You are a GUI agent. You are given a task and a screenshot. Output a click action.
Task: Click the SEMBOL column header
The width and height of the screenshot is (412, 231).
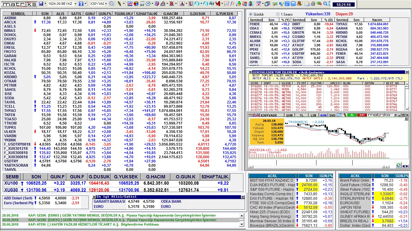(18, 14)
